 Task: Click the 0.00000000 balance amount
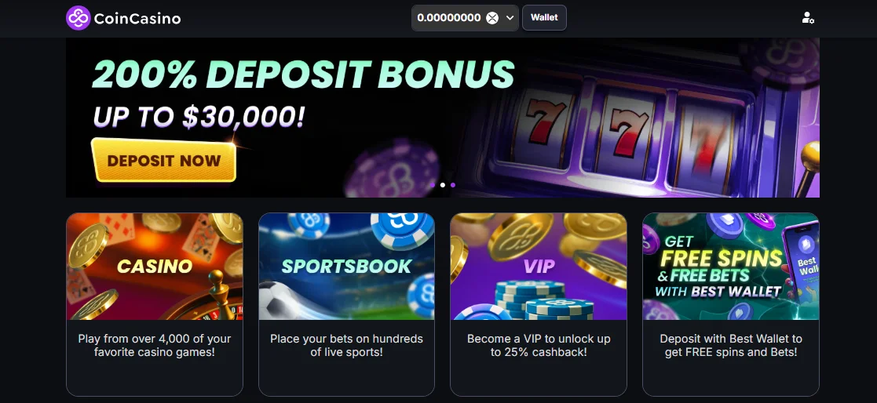point(448,18)
